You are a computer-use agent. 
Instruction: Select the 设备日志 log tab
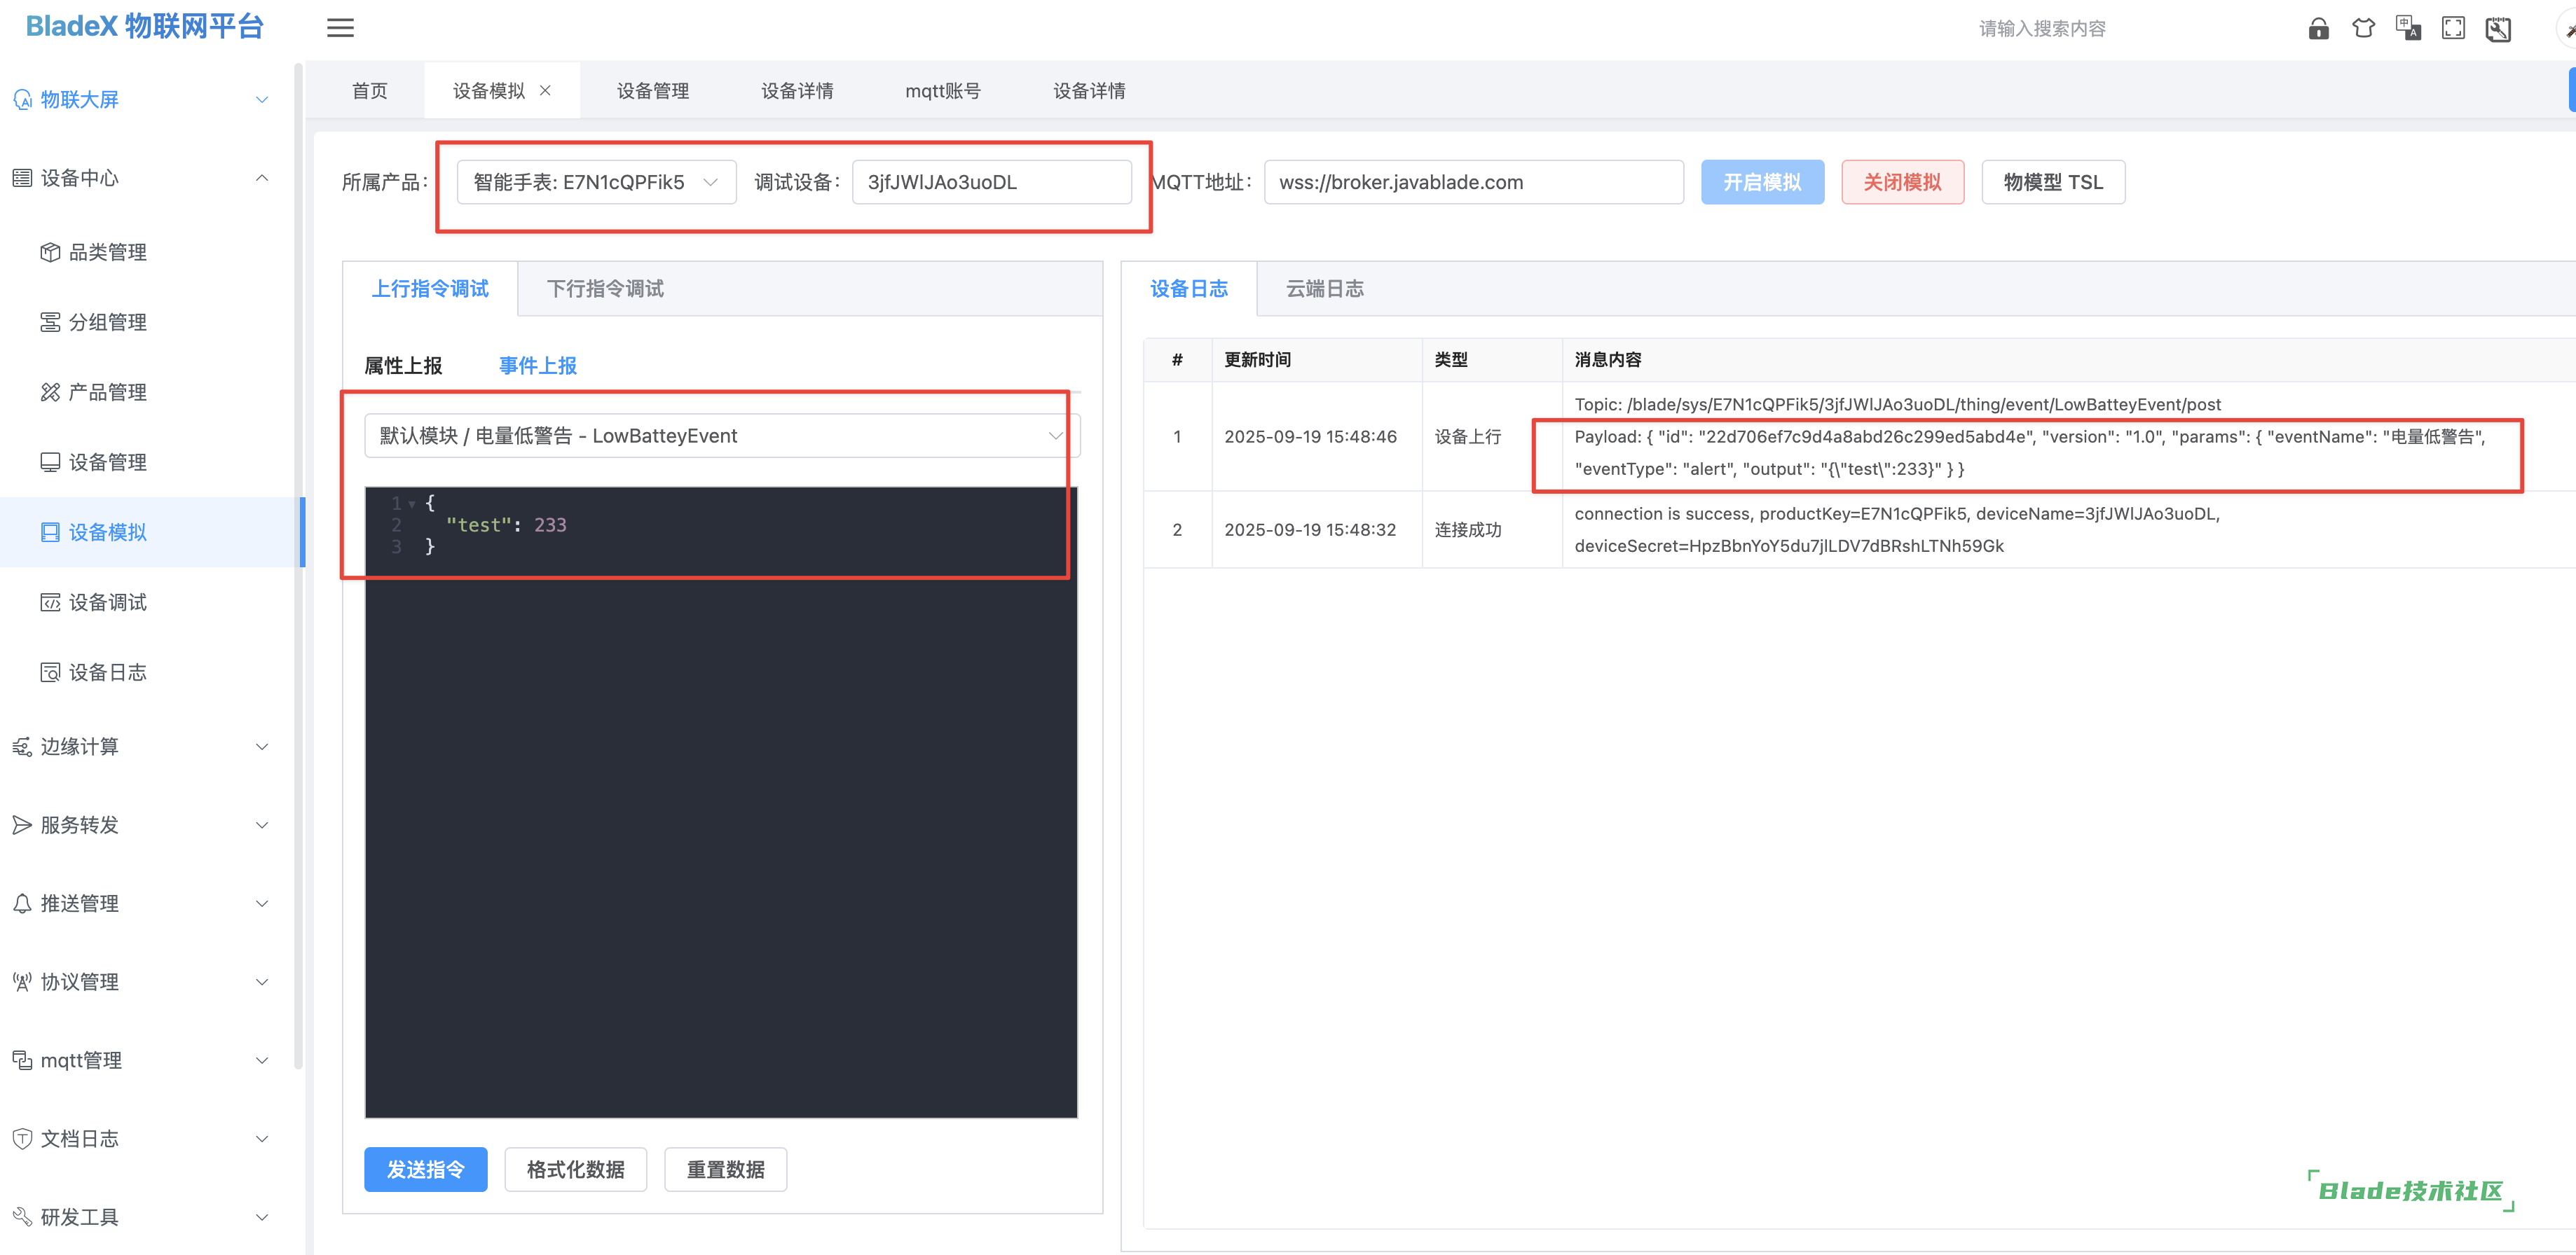[x=1189, y=289]
